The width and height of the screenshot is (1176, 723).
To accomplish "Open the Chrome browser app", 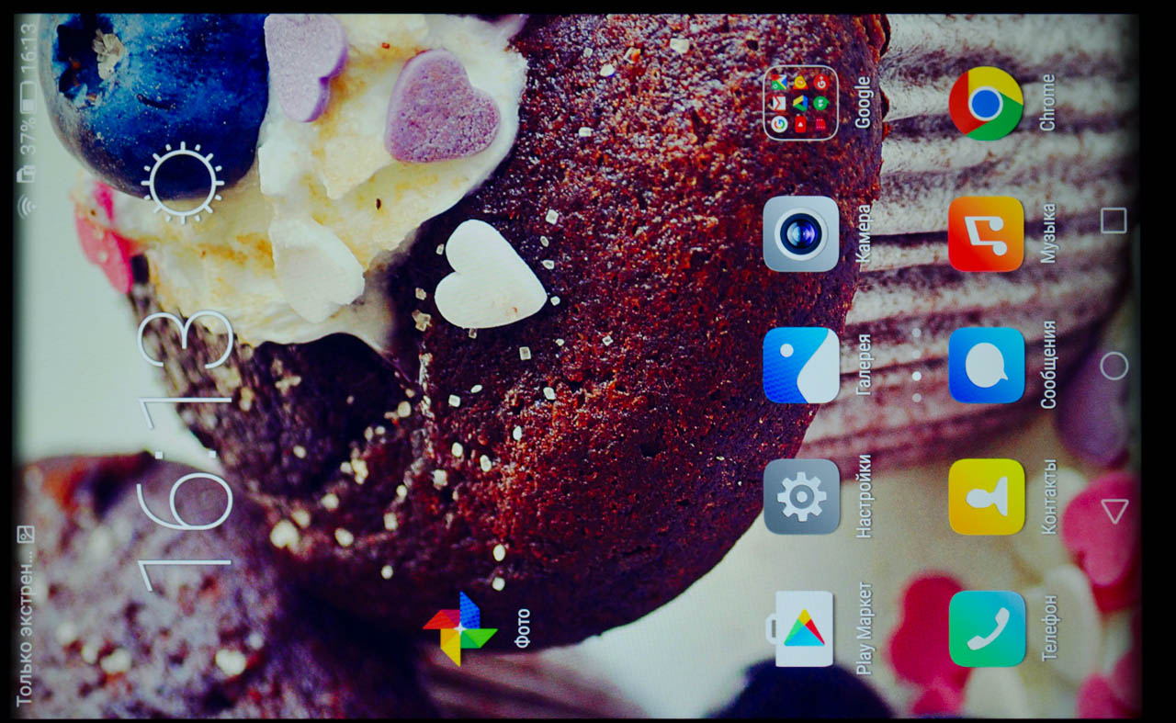I will coord(986,103).
